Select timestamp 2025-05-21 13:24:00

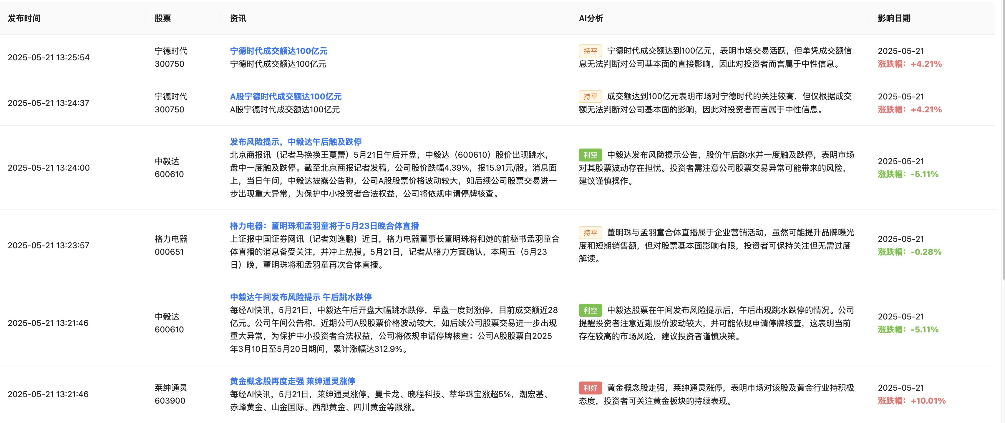(x=49, y=168)
